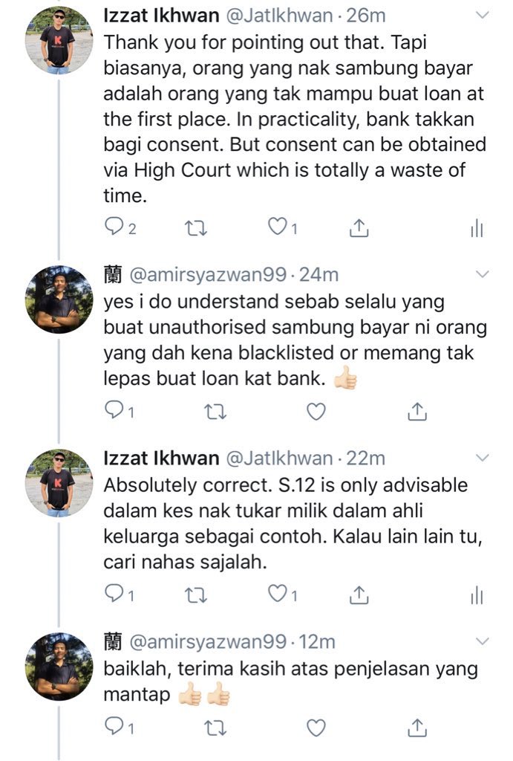
Task: Share Izzat's 26m tweet via share icon
Action: 359,227
